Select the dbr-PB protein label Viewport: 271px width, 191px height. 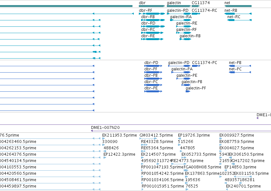[151, 75]
